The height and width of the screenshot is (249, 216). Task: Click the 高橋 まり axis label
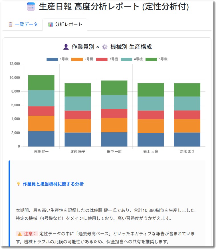click(187, 152)
